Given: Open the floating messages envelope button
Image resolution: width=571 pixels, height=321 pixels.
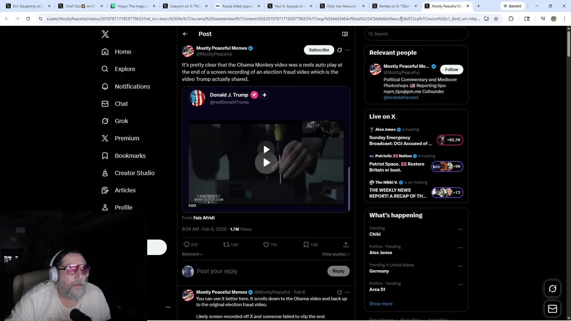Looking at the screenshot, I should [552, 309].
